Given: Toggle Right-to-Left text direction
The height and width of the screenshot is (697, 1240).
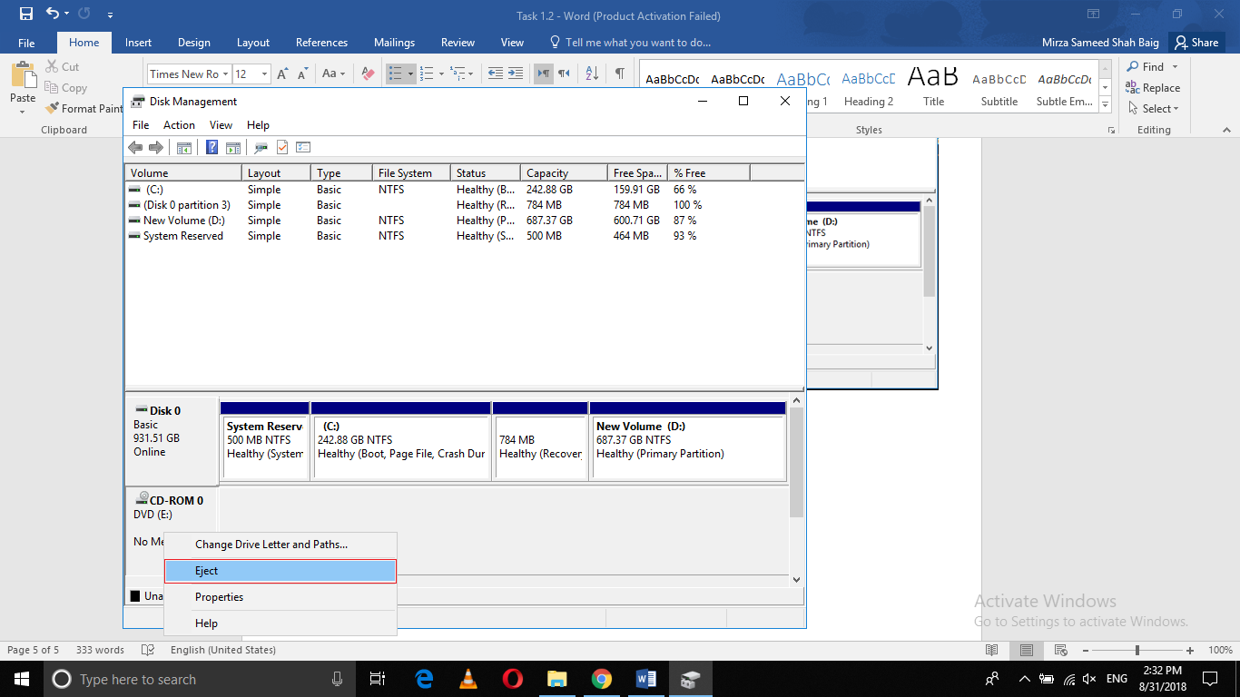Looking at the screenshot, I should [x=564, y=73].
